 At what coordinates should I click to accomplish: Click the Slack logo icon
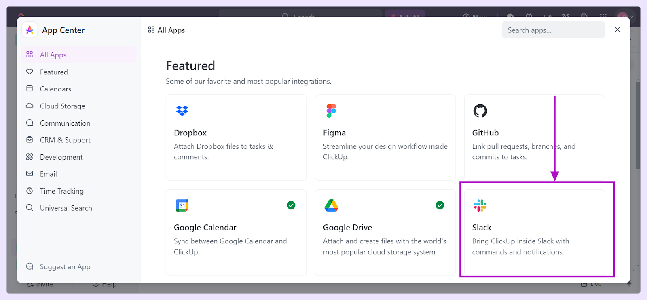[480, 205]
